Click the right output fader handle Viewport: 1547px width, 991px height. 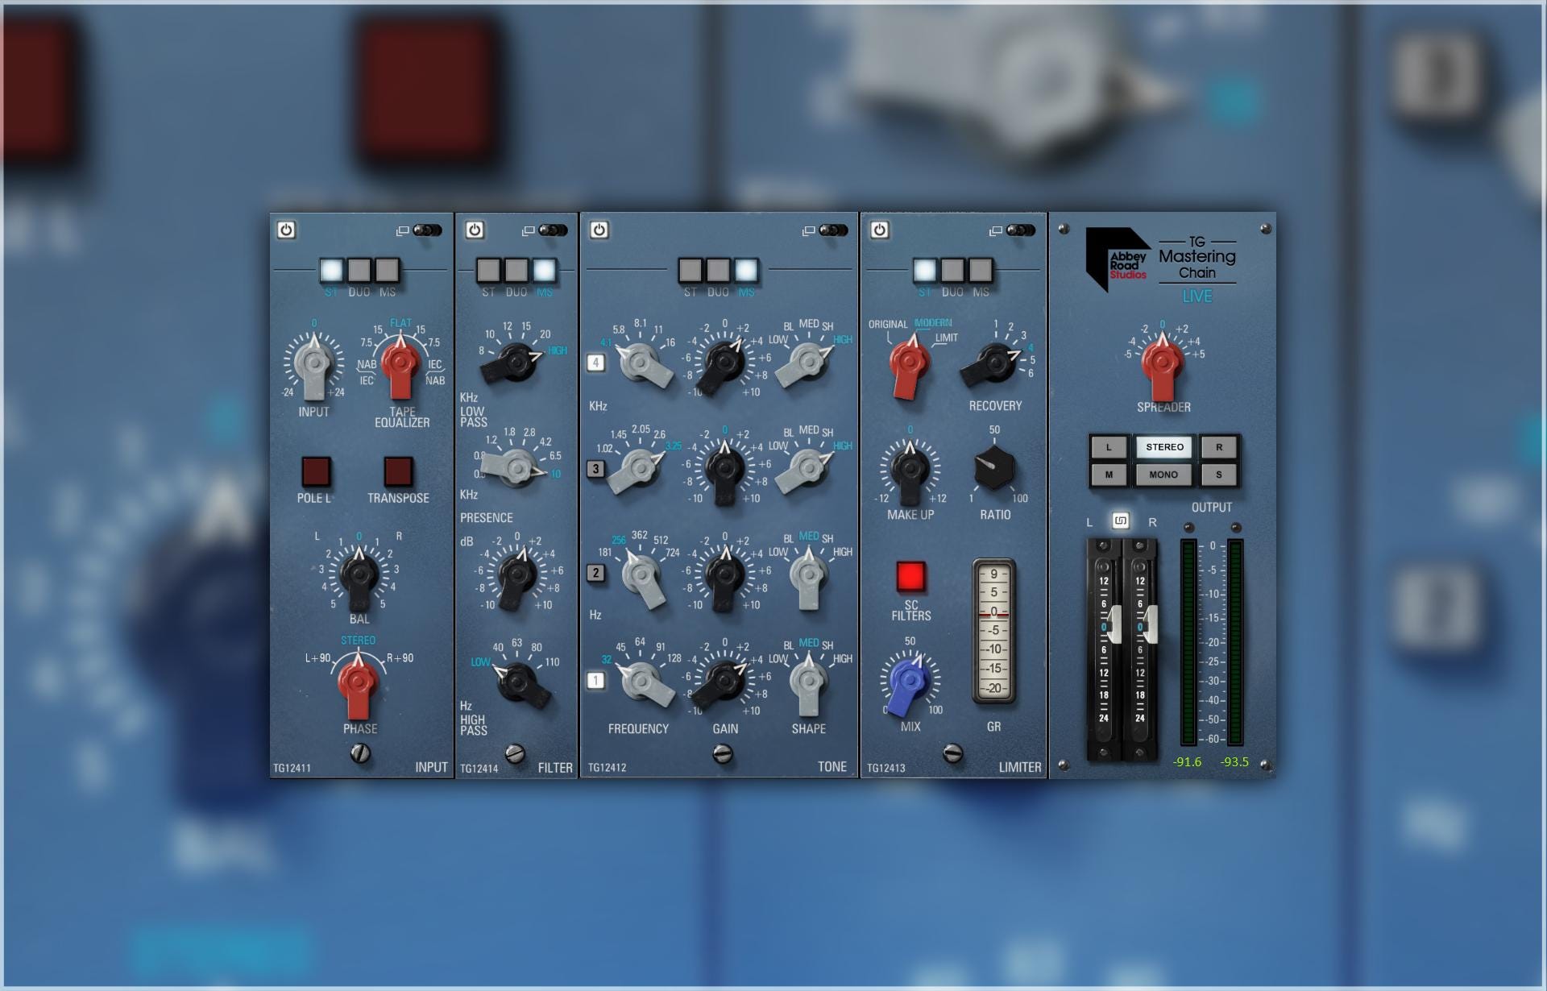click(x=1150, y=625)
